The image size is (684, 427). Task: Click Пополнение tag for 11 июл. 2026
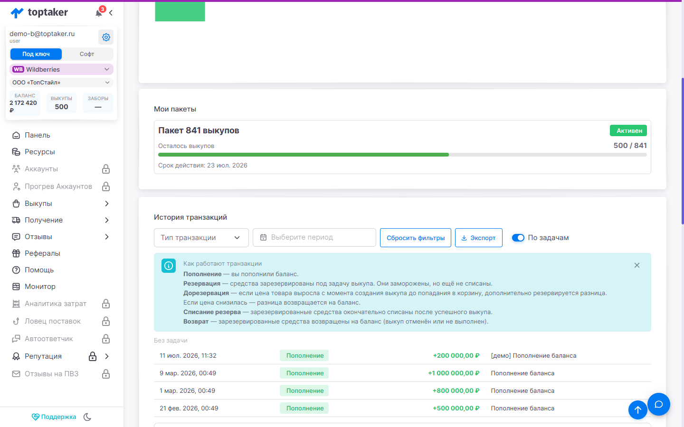304,355
